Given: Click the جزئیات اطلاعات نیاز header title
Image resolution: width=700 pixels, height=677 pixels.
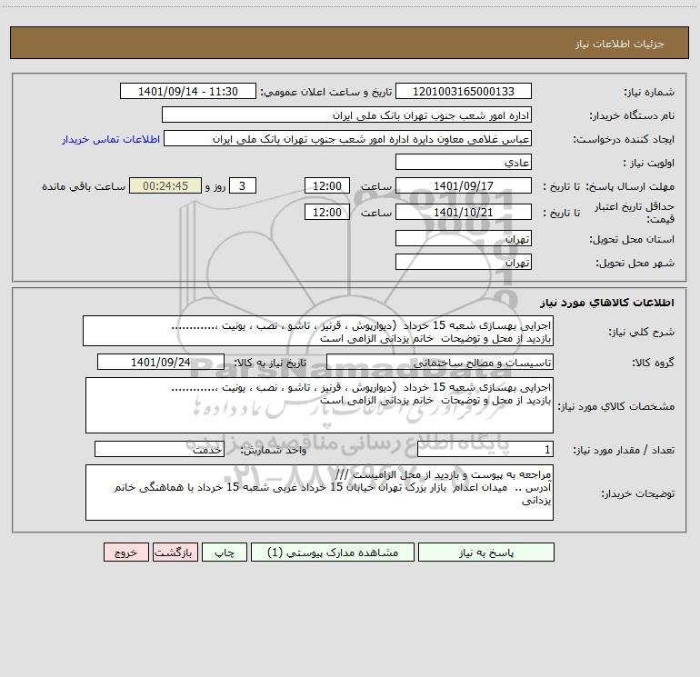Looking at the screenshot, I should pyautogui.click(x=620, y=44).
